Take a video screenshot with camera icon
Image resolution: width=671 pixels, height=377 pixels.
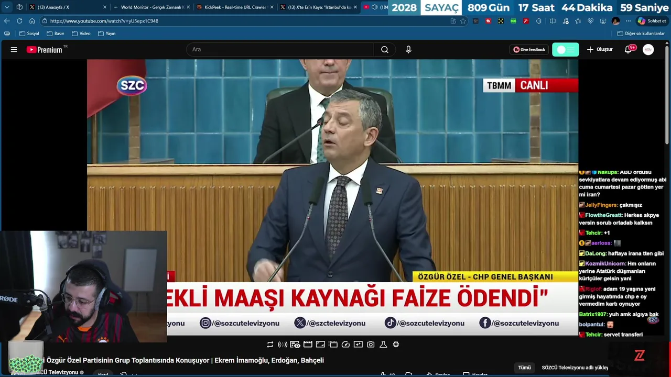tap(371, 345)
